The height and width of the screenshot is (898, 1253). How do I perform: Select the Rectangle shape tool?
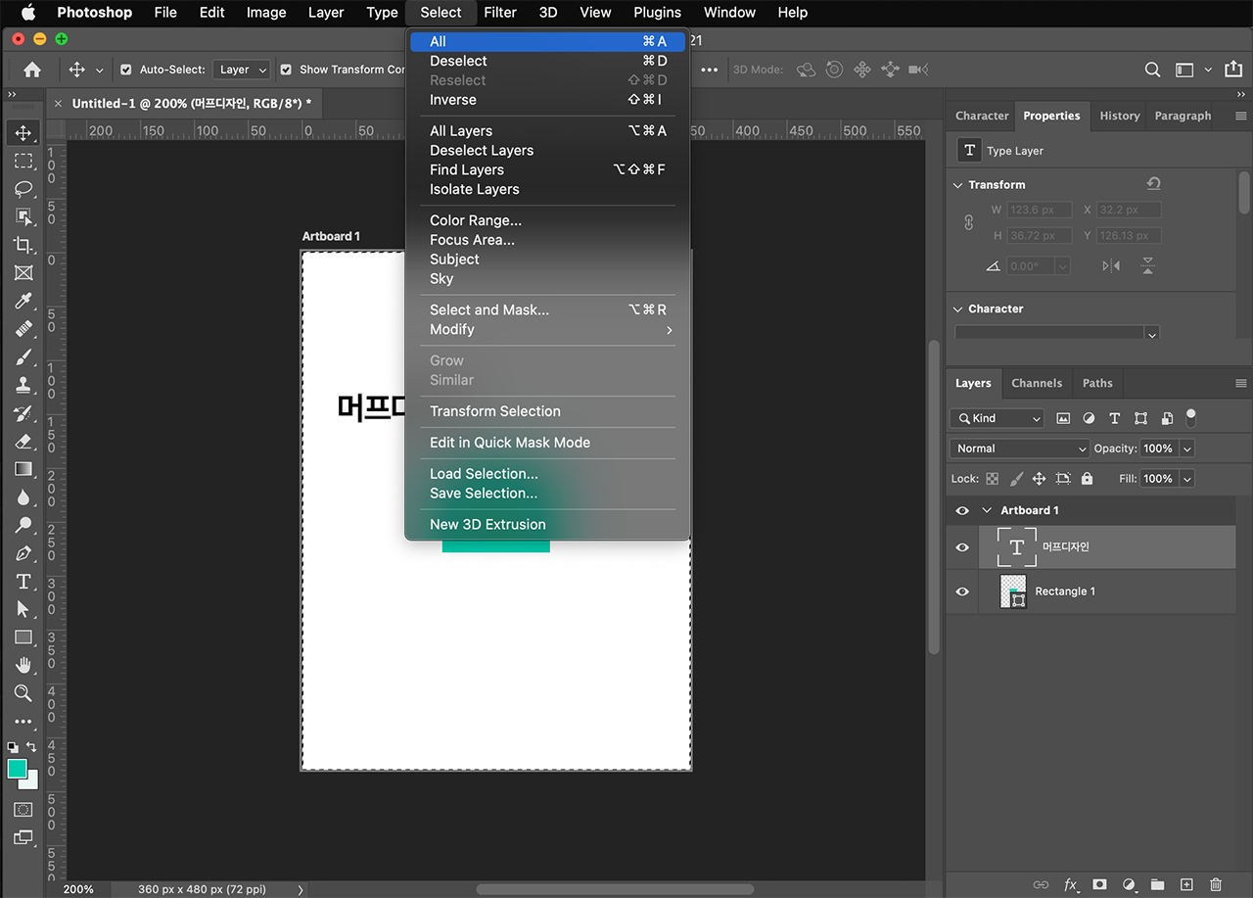(23, 638)
